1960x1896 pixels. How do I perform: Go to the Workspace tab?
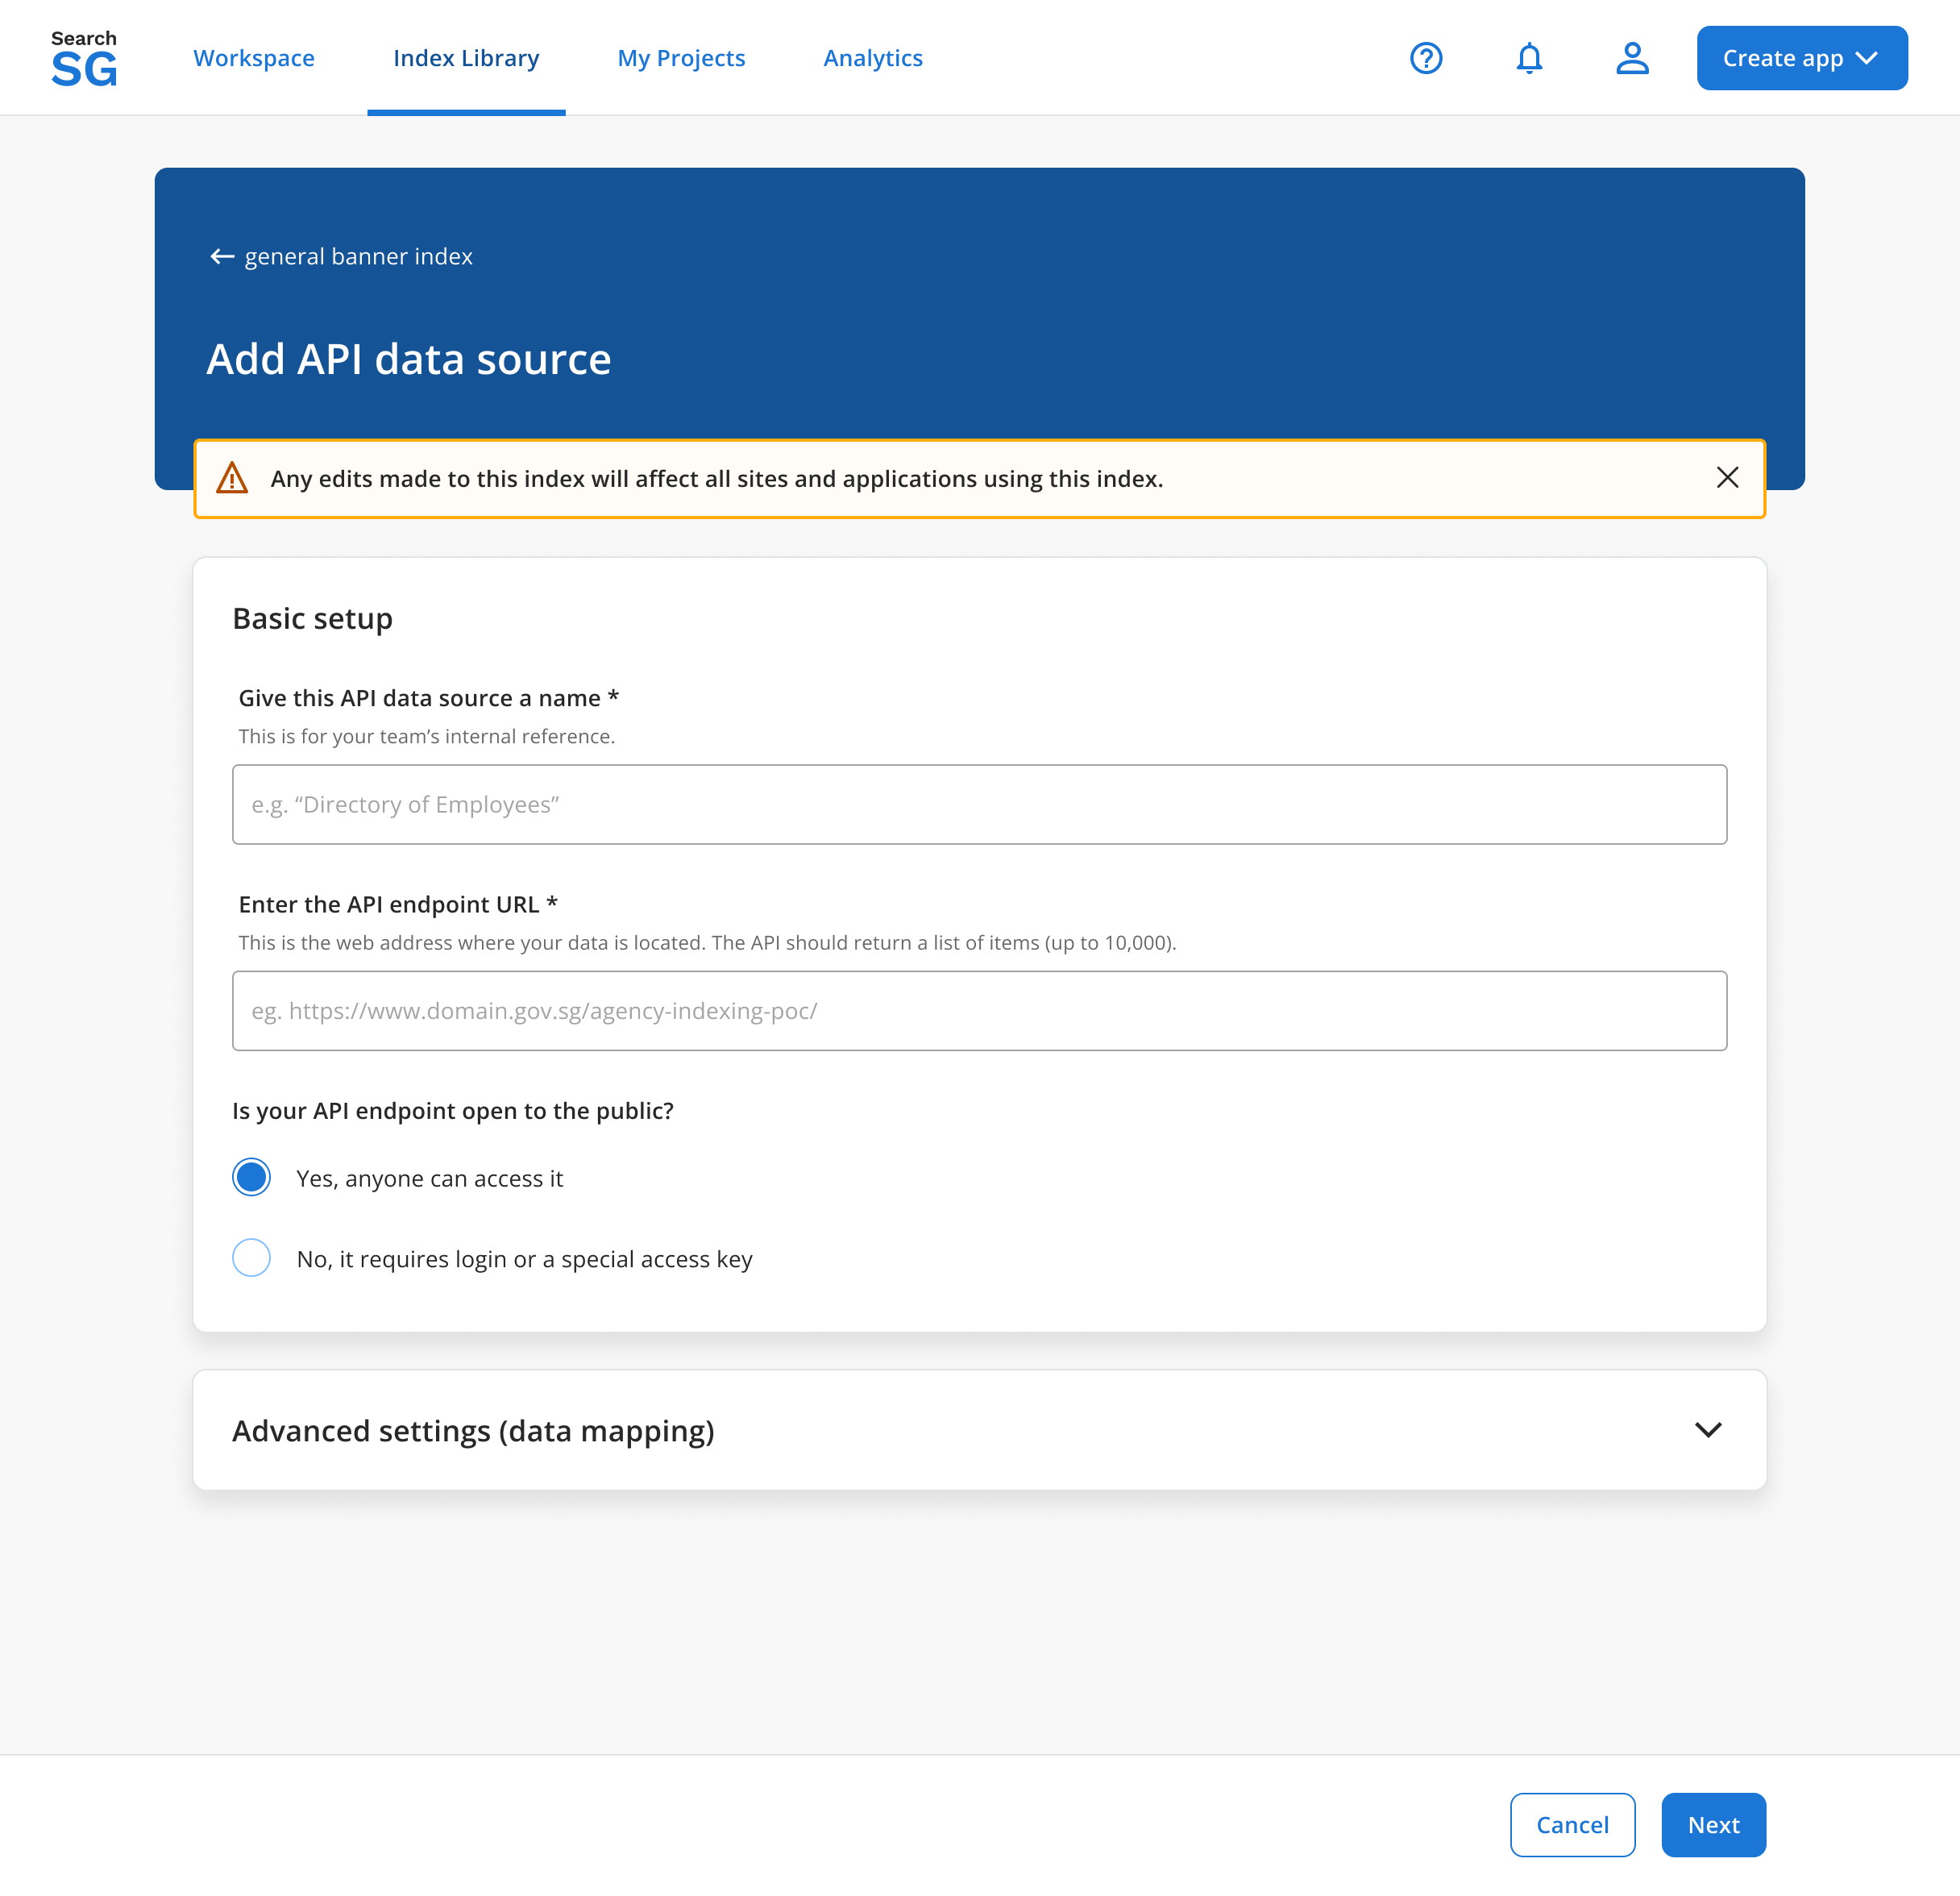coord(254,58)
